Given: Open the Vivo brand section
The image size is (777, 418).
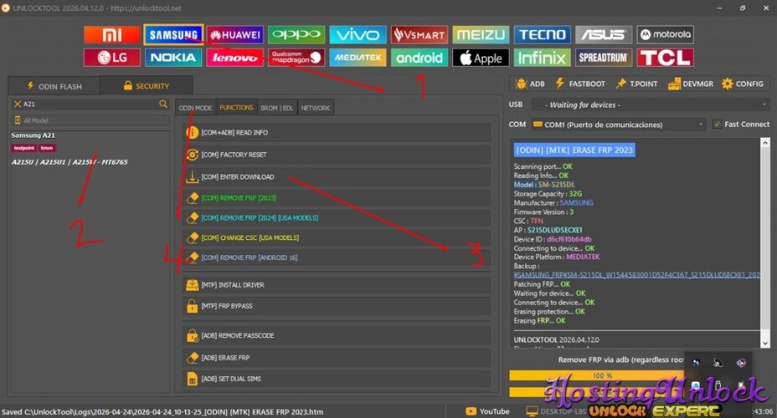Looking at the screenshot, I should pos(358,34).
